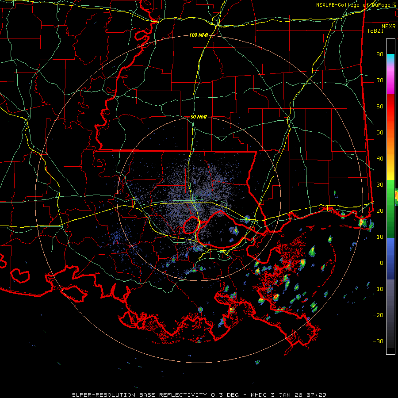Click the '50 NMI' range ring label
398x398 pixels.
click(199, 117)
